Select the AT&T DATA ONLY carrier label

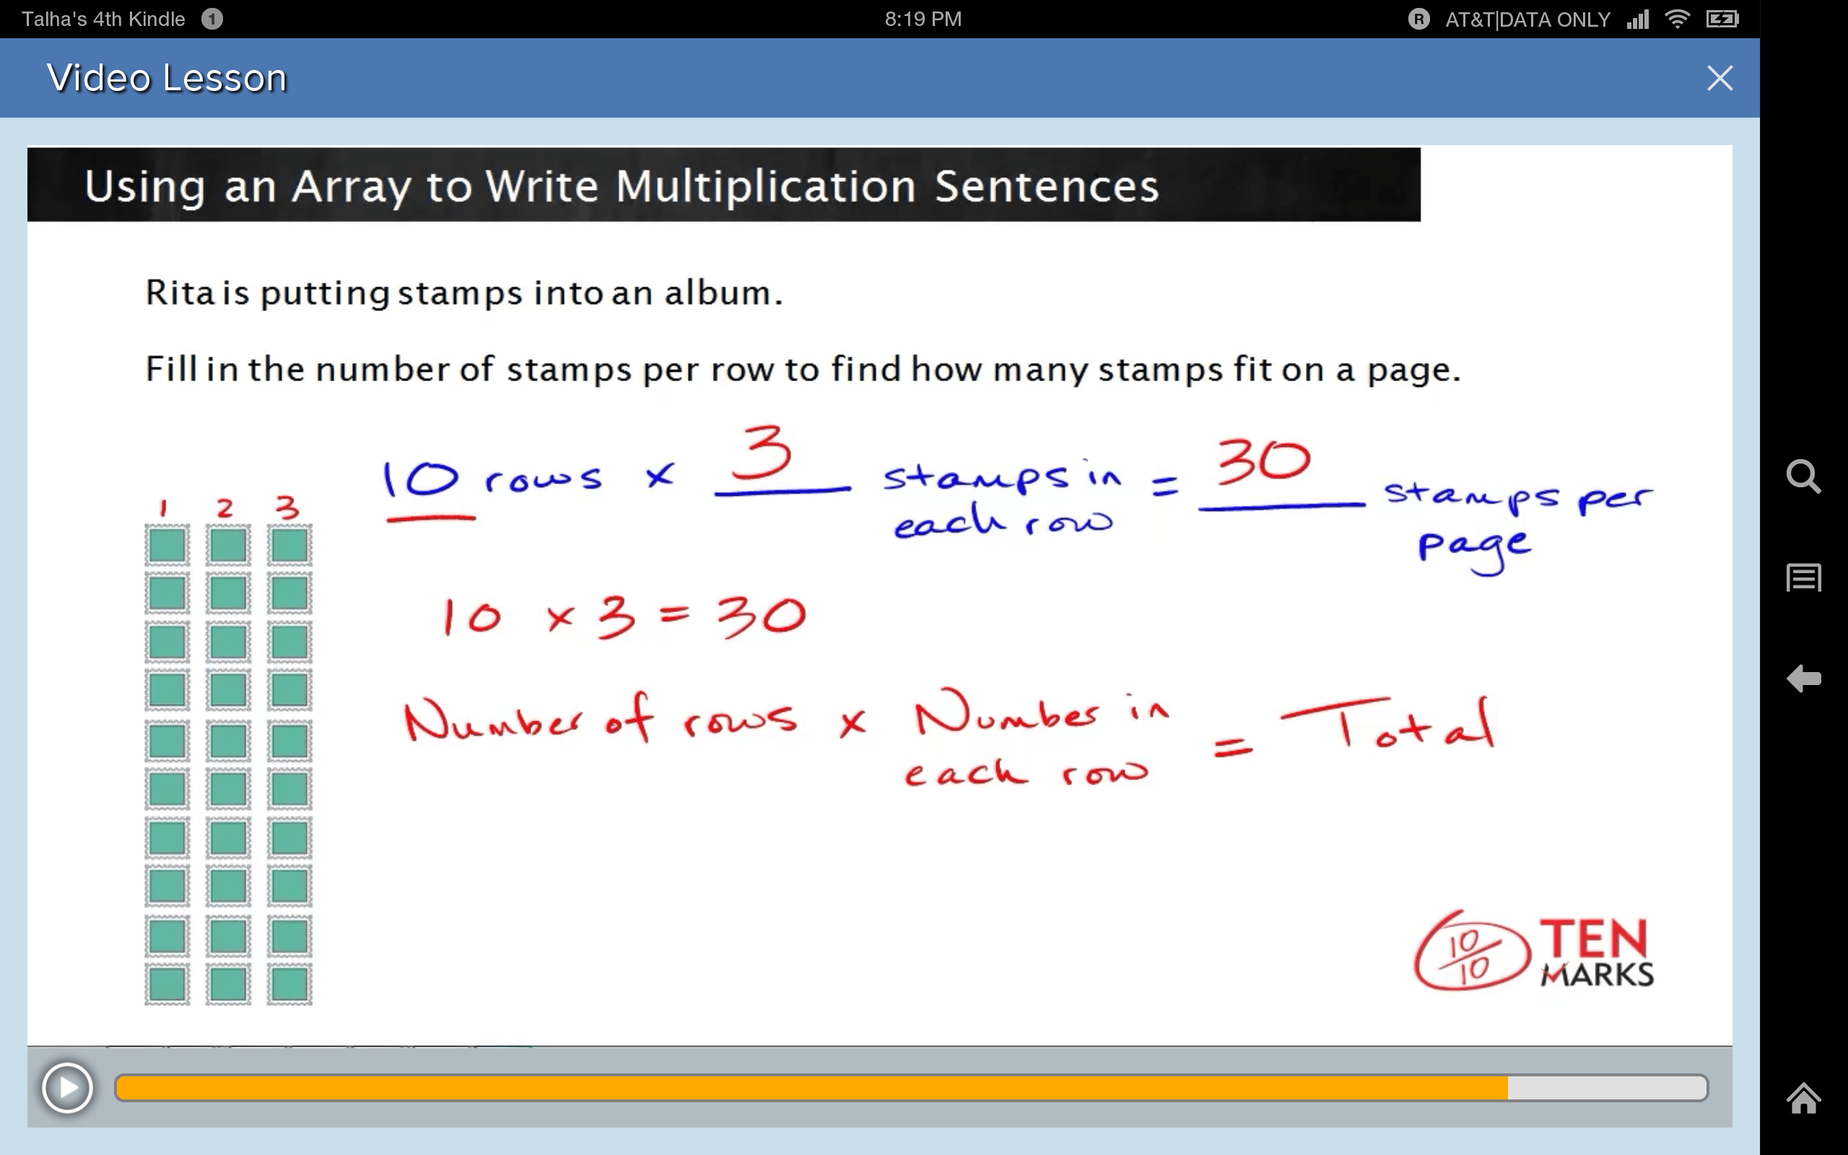pos(1527,18)
